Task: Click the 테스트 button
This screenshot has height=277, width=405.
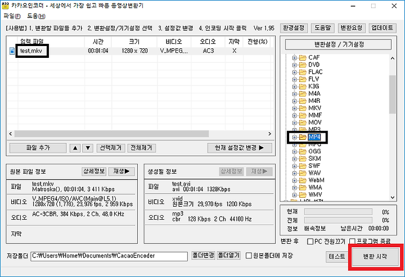Action: [337, 256]
